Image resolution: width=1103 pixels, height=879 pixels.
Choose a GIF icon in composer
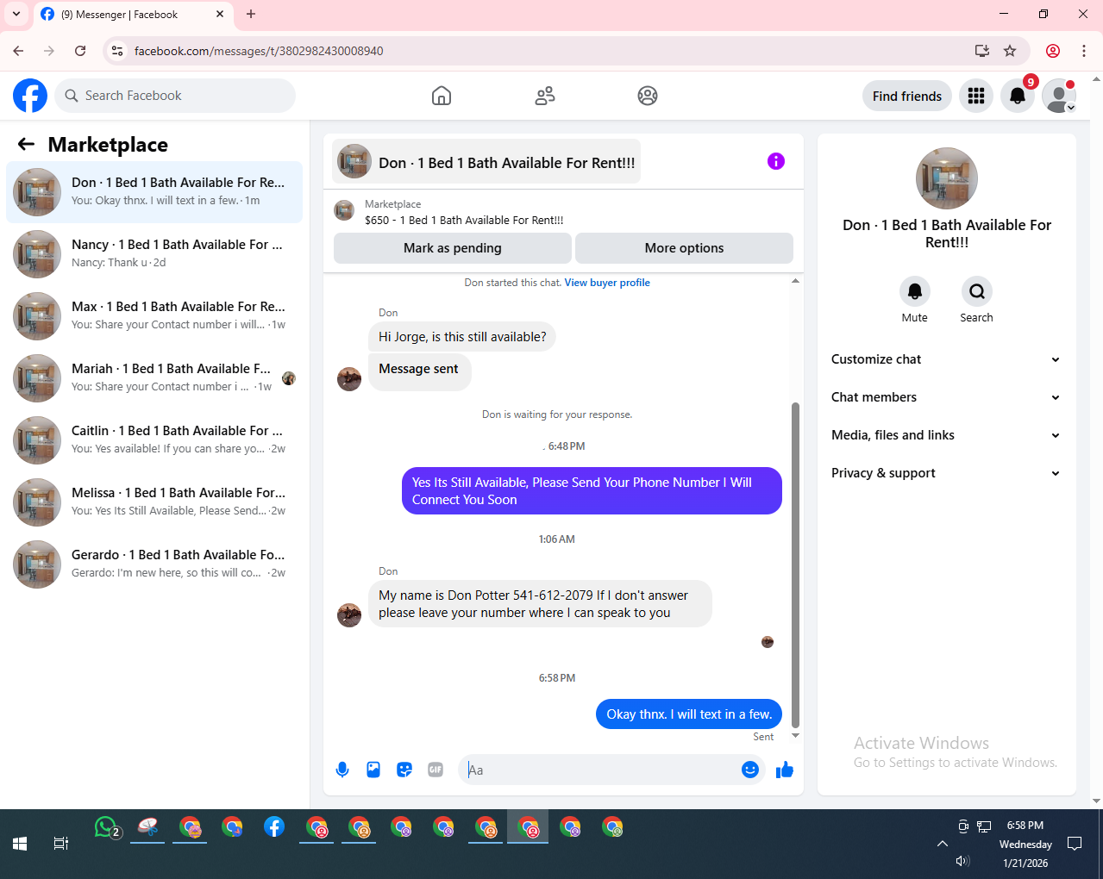pyautogui.click(x=436, y=770)
